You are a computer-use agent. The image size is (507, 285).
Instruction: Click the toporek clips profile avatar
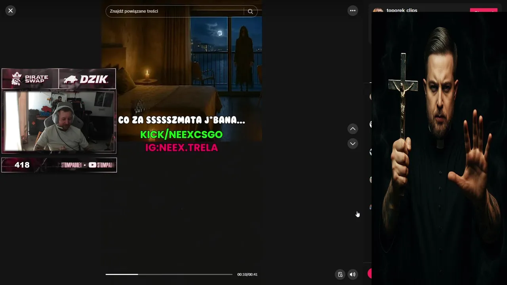pos(378,10)
